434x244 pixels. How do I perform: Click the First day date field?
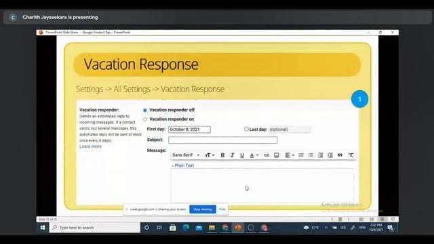(x=189, y=129)
